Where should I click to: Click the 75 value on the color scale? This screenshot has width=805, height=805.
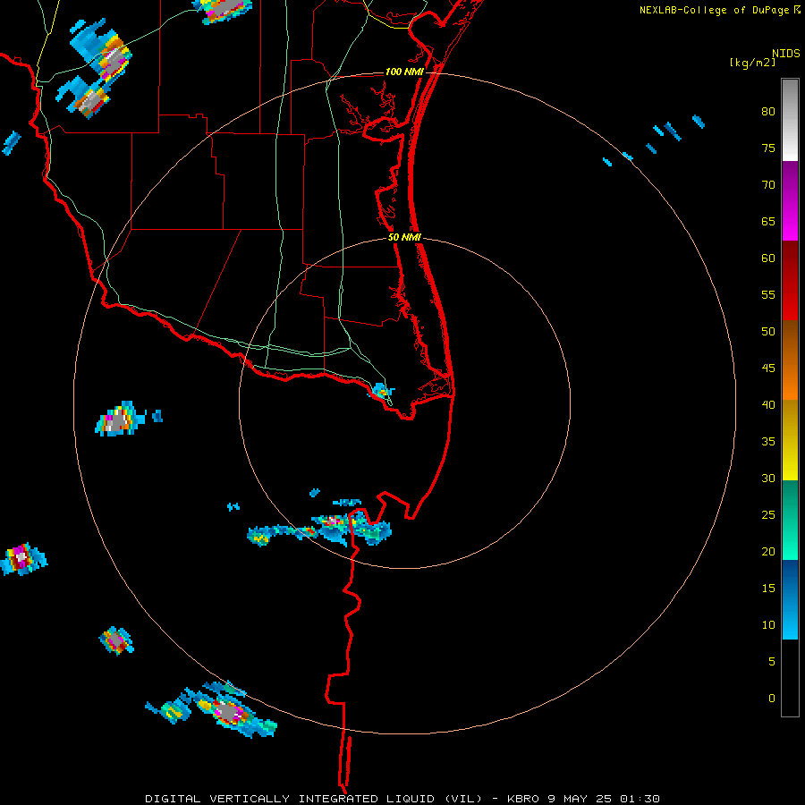point(768,148)
